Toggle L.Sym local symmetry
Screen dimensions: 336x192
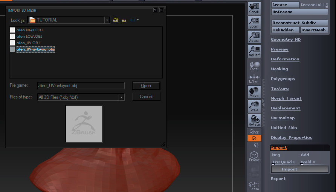[254, 79]
